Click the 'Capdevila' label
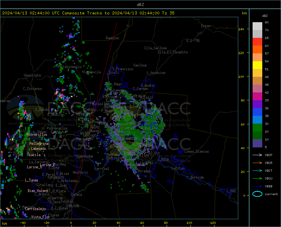This screenshot has width=281, height=227. click(x=92, y=72)
